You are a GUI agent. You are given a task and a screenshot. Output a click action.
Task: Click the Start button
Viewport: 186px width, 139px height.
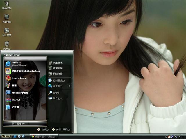click(6, 136)
